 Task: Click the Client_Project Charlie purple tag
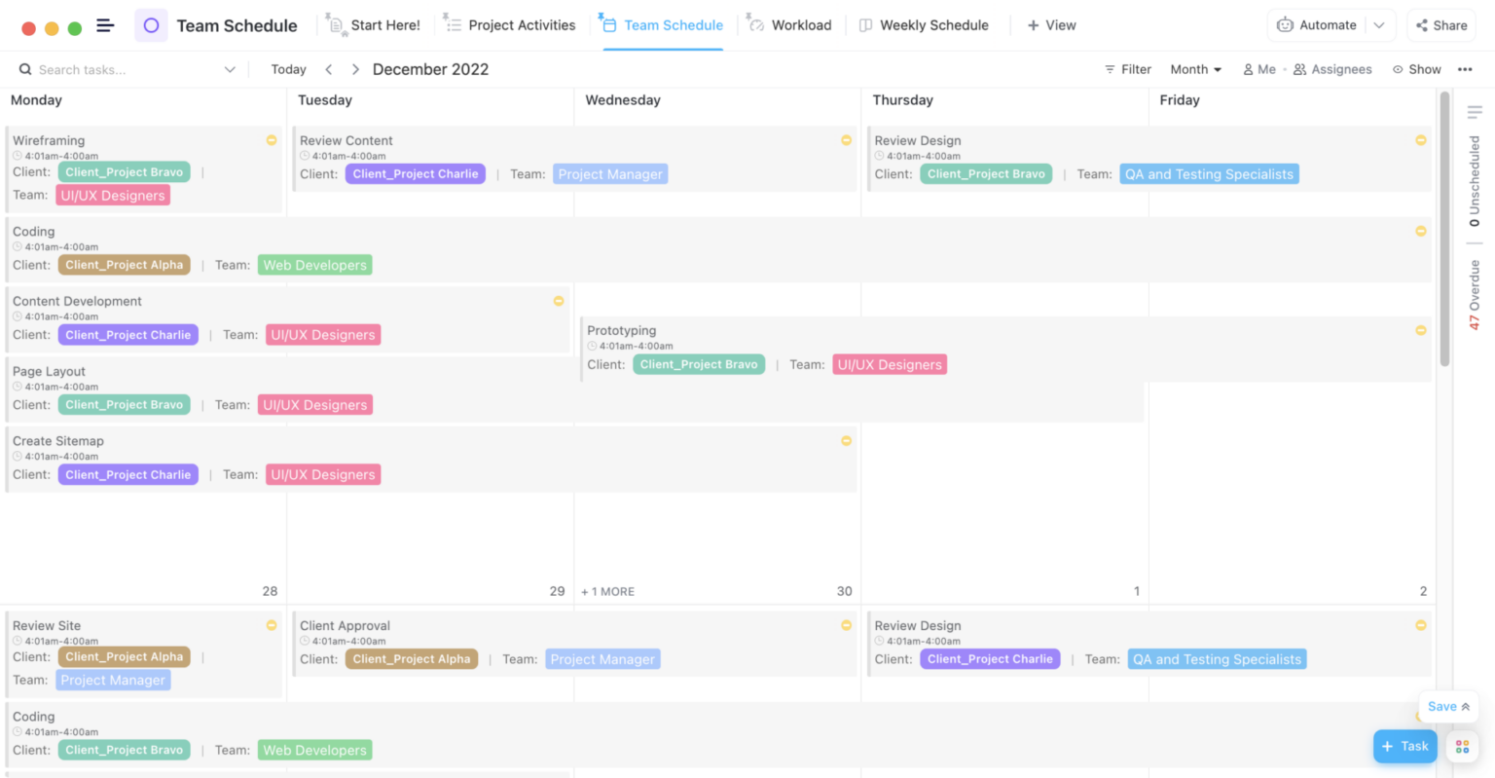(416, 173)
